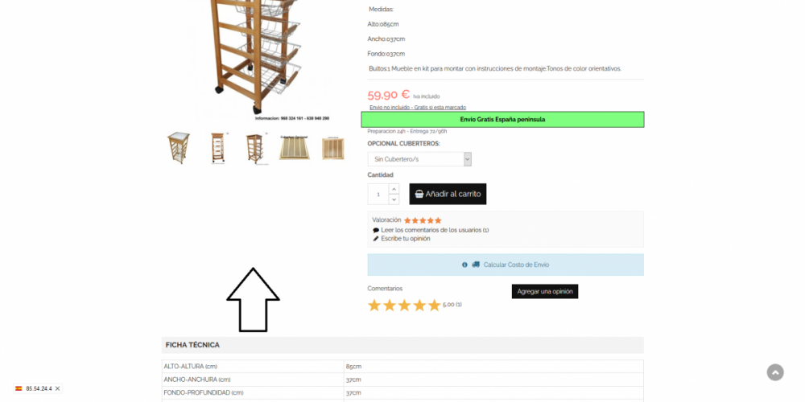Select the Cubertero Opcional thumbnail image

tap(294, 148)
